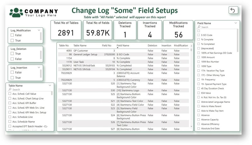The width and height of the screenshot is (252, 145).
Task: Click the Field Name search field
Action: 217,27
